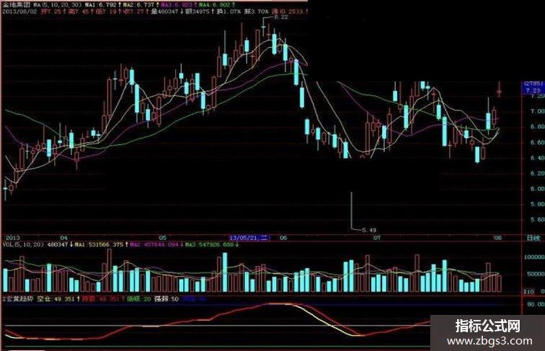Click the 100000 mark on the volume axis

pos(535,257)
